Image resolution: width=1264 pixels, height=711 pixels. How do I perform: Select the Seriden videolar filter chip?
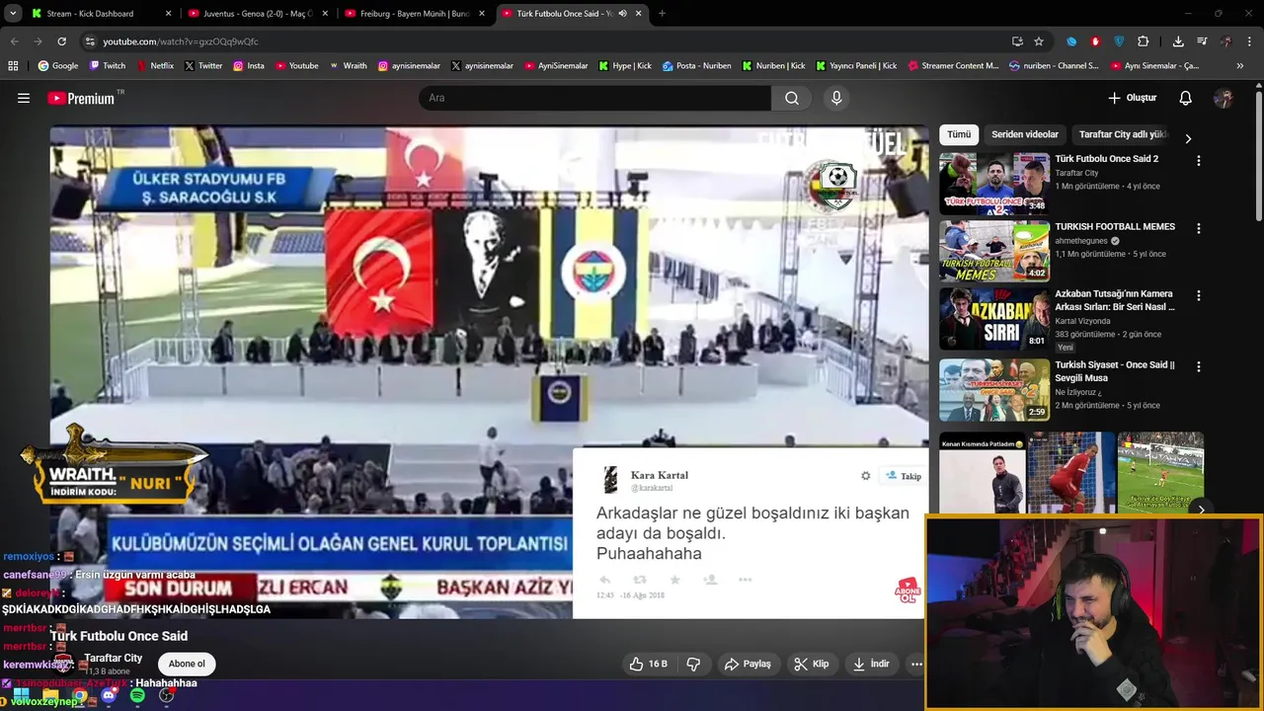1025,134
